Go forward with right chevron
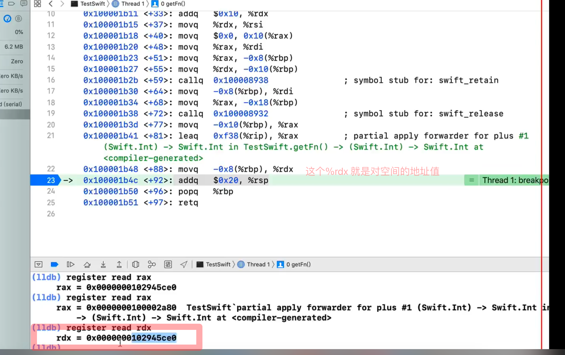Screen dimensions: 565x355 [x=62, y=4]
